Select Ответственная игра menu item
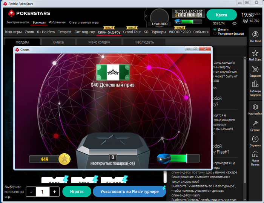Image resolution: width=264 pixels, height=203 pixels. point(84,22)
